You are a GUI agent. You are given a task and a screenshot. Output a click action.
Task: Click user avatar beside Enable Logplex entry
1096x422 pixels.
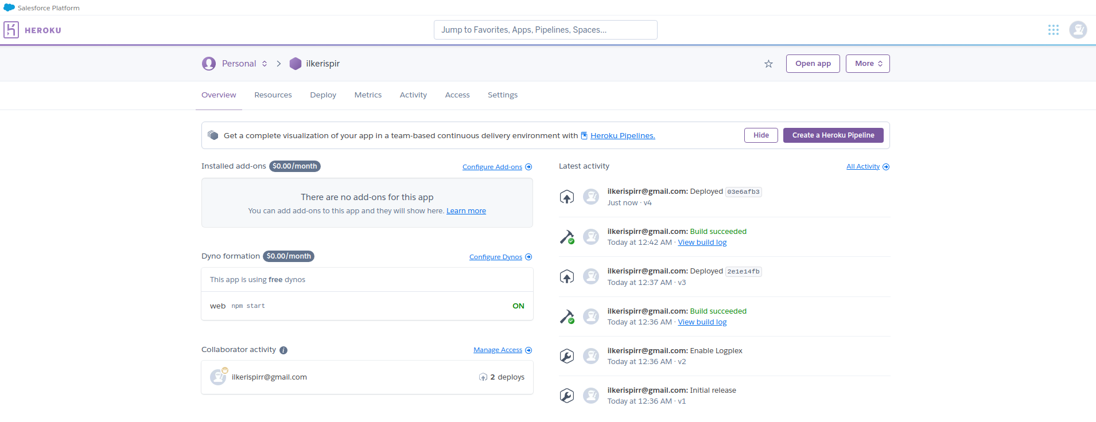point(591,356)
